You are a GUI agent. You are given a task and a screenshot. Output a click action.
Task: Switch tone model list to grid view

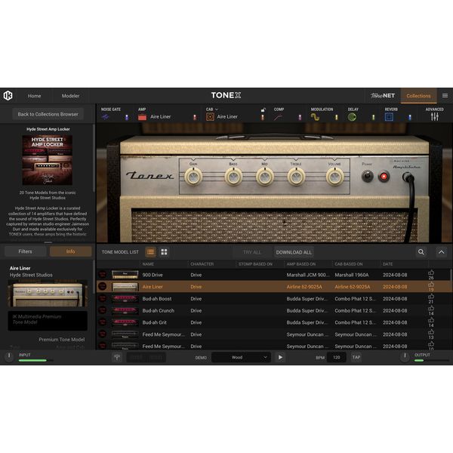tap(164, 252)
